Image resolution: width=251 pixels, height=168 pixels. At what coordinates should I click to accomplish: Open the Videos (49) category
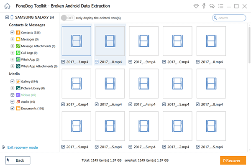point(28,95)
